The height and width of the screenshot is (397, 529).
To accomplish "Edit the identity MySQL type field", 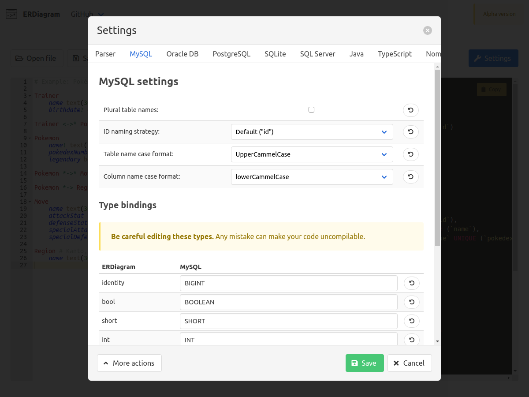I will 288,283.
